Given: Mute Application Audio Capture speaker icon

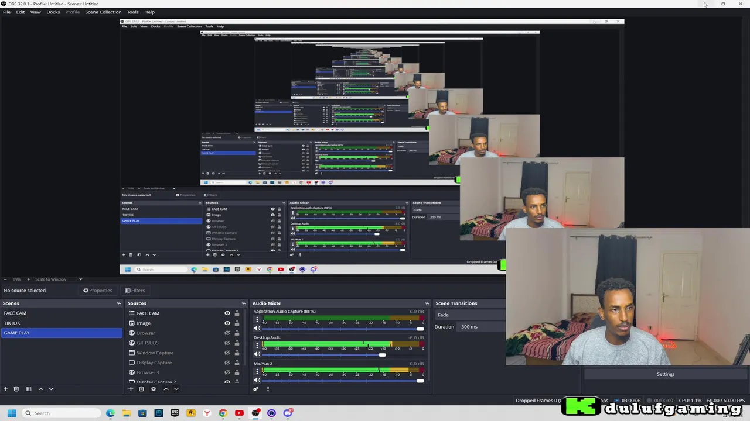Looking at the screenshot, I should pos(257,329).
